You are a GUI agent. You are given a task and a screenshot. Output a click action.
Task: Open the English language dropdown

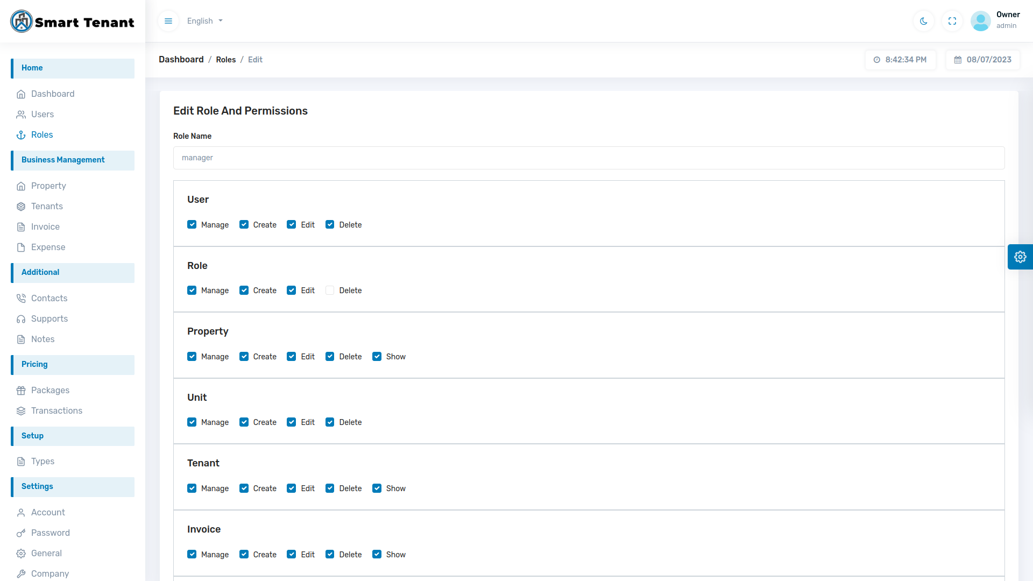tap(204, 21)
